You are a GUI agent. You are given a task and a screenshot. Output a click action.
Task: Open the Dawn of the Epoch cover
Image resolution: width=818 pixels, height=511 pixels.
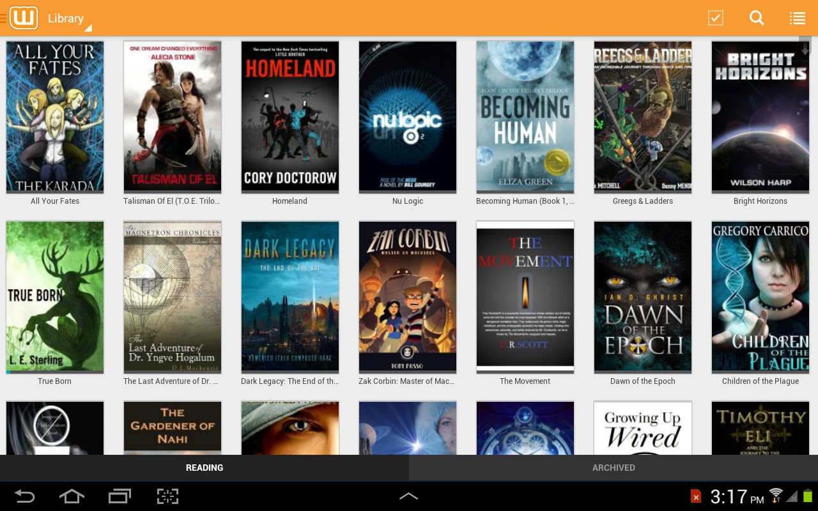point(643,297)
